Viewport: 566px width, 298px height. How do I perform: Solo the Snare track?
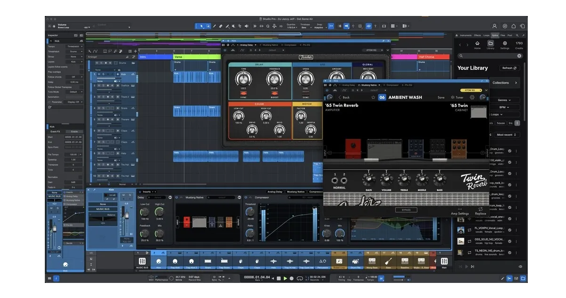coord(103,108)
